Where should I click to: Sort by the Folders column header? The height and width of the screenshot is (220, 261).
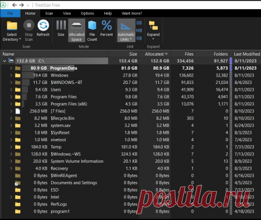click(212, 54)
